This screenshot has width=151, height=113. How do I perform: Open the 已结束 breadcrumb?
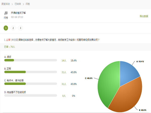coord(18,4)
